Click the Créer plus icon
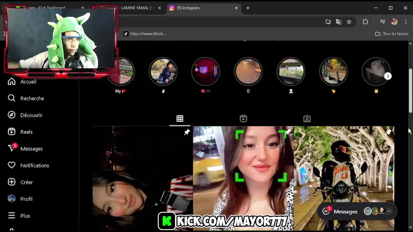This screenshot has height=232, width=413. 12,182
